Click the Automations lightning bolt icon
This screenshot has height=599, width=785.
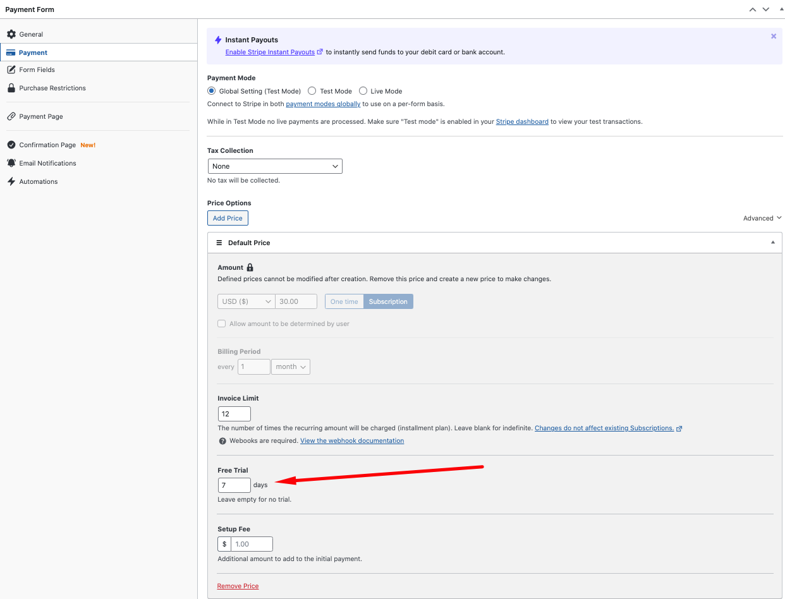tap(11, 181)
